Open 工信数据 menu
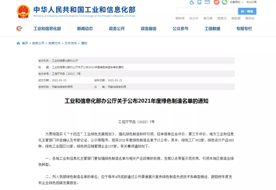 [212, 29]
